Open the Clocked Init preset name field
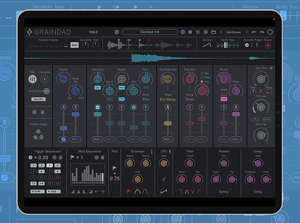Screen dimensions: 300x223 [x=150, y=32]
